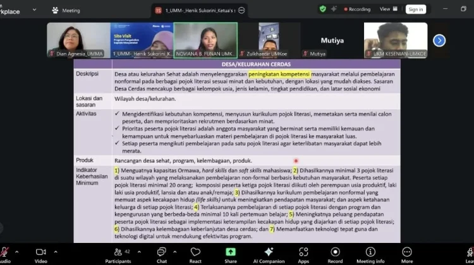Toggle the Video camera button
Viewport: 474px width, 265px height.
tap(40, 255)
